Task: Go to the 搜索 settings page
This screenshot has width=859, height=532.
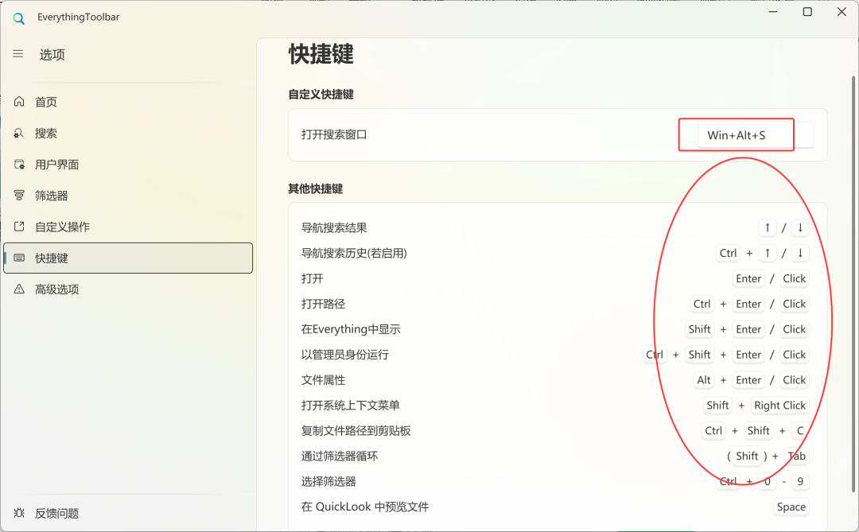Action: pyautogui.click(x=46, y=134)
